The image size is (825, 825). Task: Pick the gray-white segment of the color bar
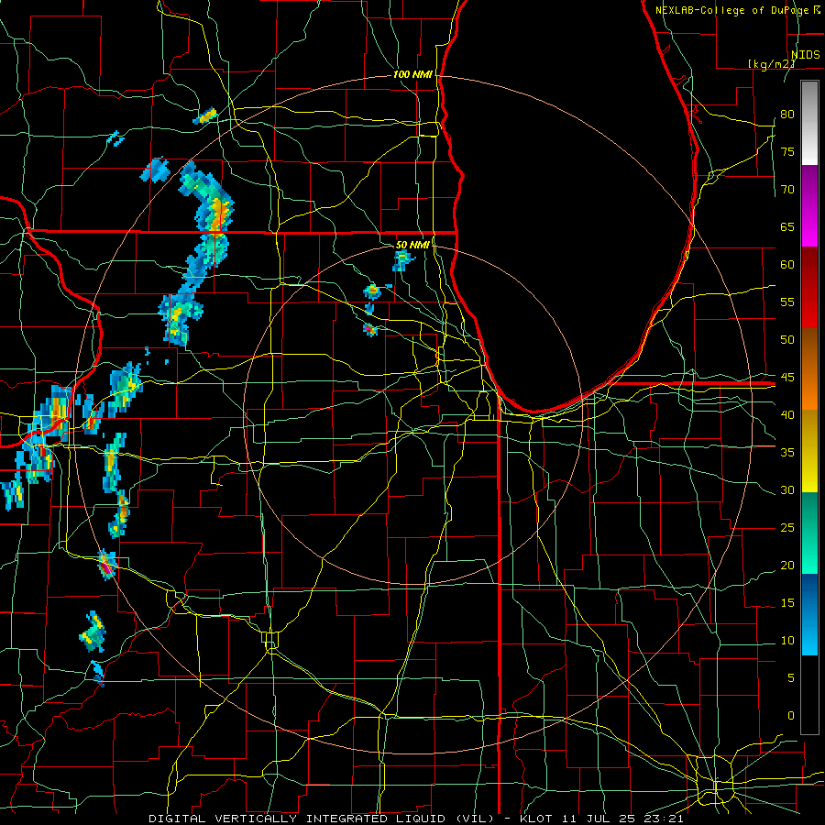pyautogui.click(x=809, y=123)
